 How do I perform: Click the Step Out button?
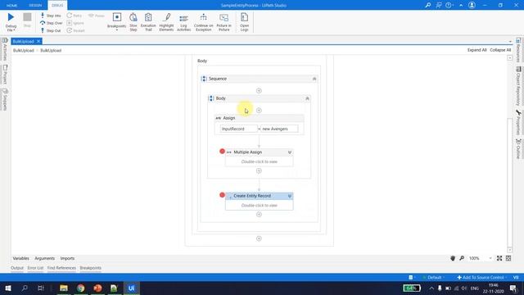tap(51, 30)
